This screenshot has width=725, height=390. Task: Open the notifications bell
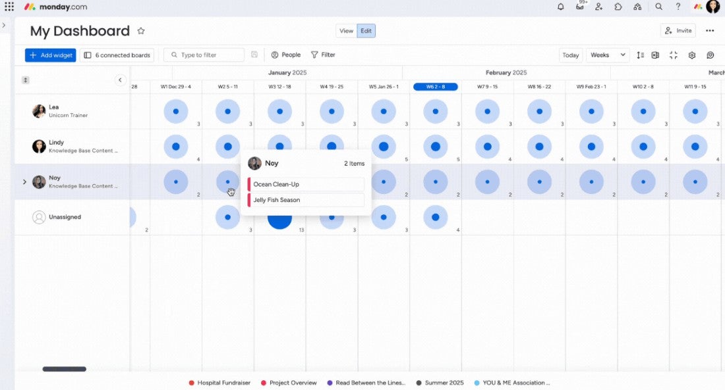tap(561, 7)
